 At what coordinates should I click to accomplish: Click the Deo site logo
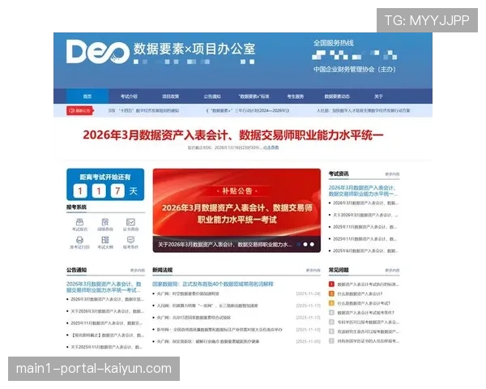click(98, 52)
